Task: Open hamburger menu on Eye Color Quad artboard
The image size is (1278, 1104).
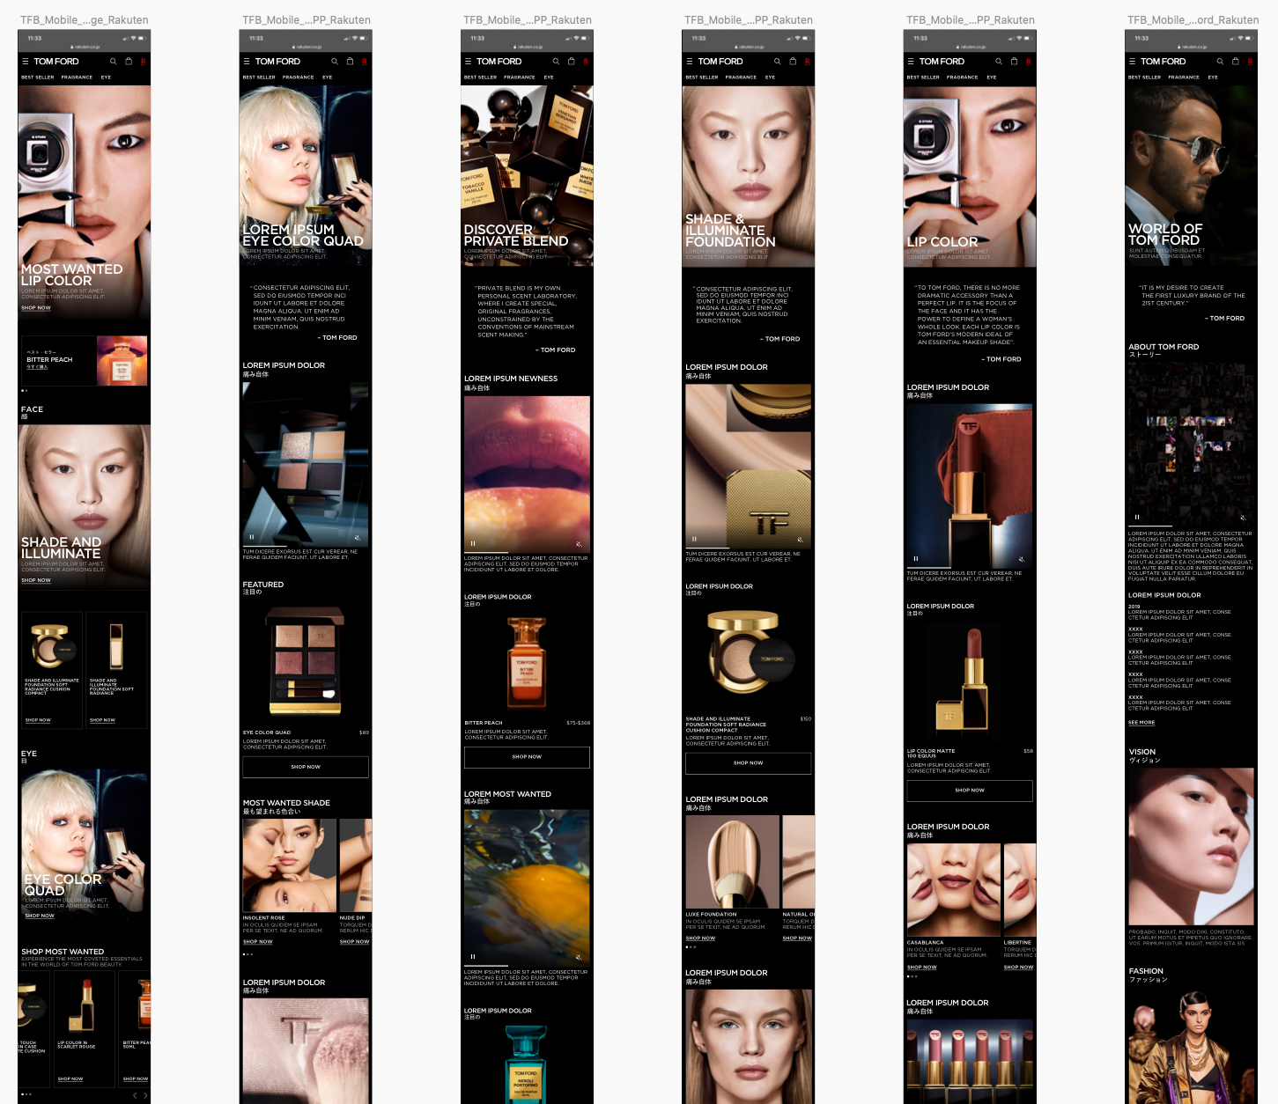Action: 247,62
